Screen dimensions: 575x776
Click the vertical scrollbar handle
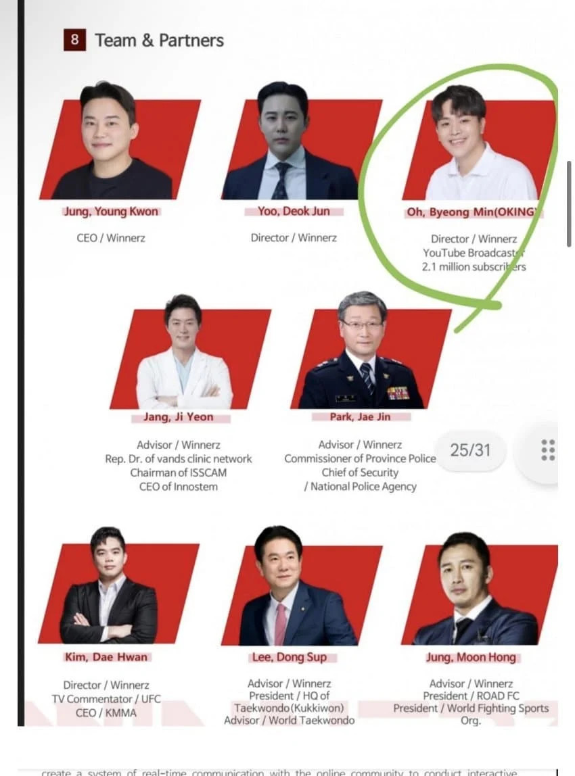(568, 203)
